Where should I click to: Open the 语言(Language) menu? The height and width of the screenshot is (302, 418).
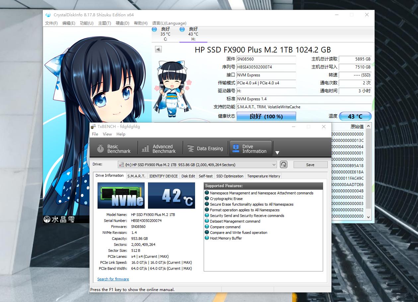pyautogui.click(x=169, y=23)
